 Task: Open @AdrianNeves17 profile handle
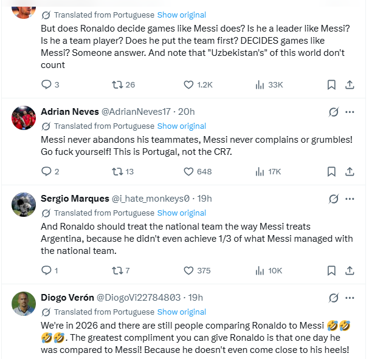pyautogui.click(x=136, y=112)
